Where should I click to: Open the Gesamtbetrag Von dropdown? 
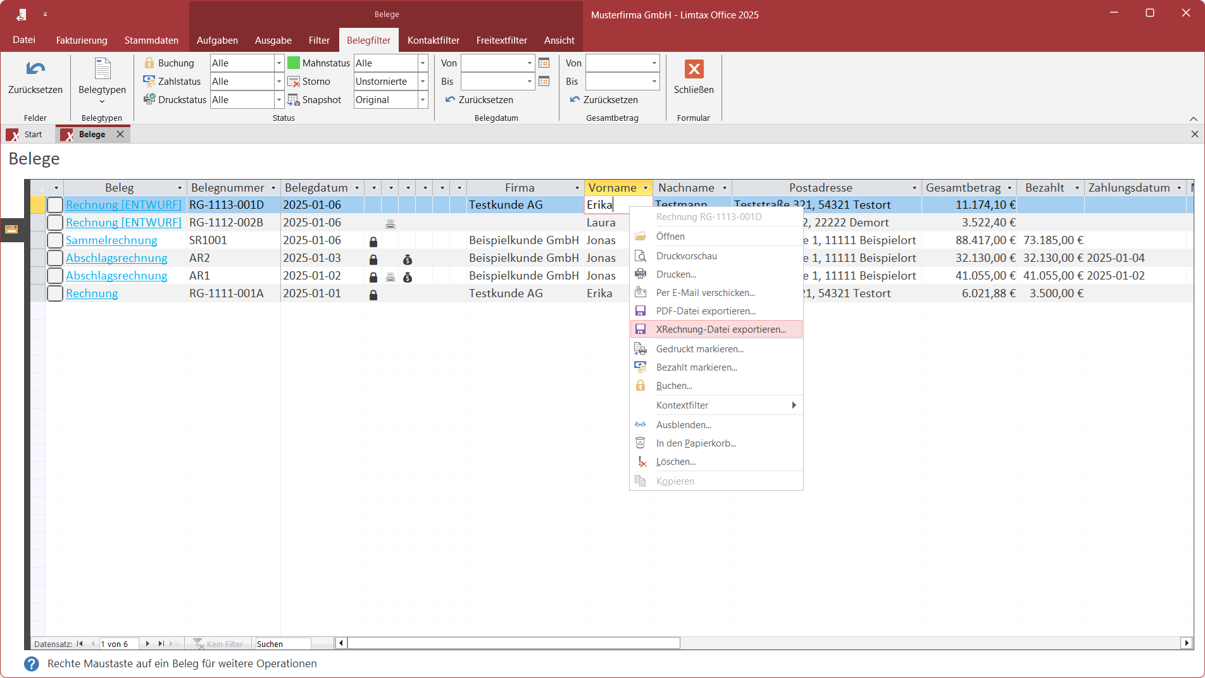[x=654, y=63]
